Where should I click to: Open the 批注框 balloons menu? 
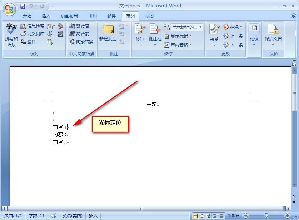pyautogui.click(x=155, y=34)
